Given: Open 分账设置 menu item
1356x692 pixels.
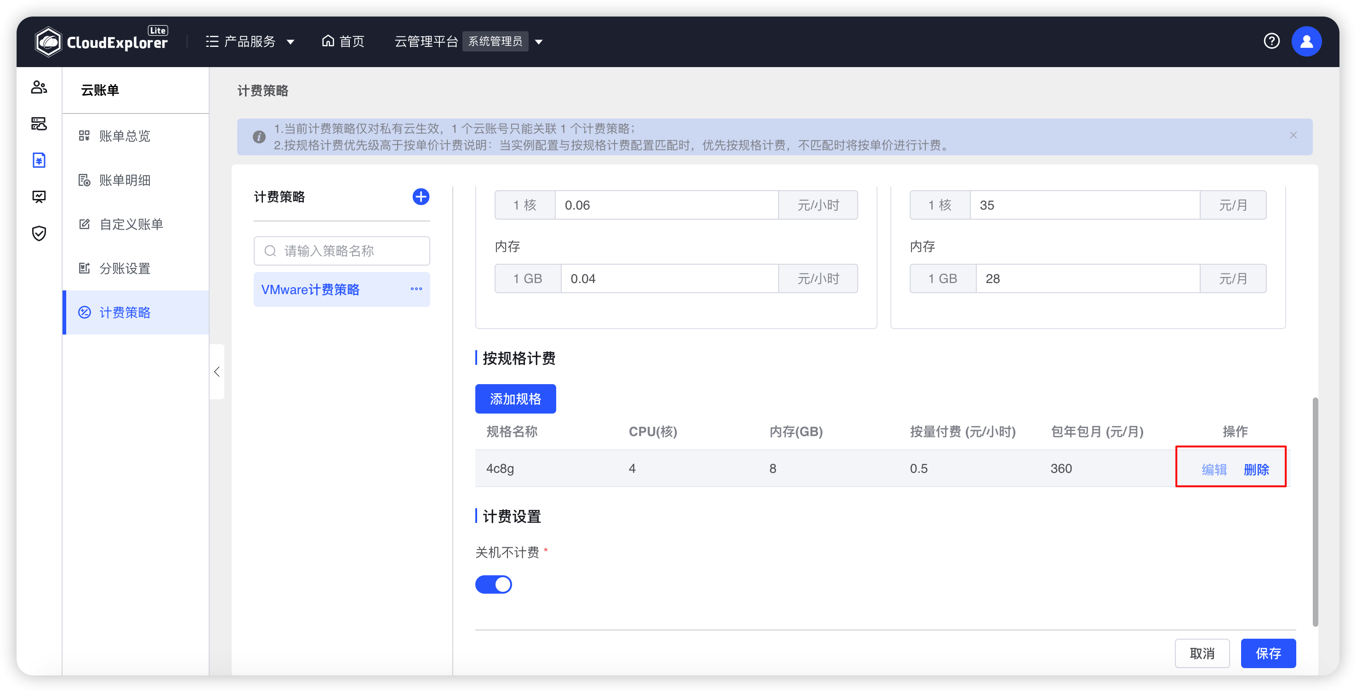Looking at the screenshot, I should (x=136, y=269).
